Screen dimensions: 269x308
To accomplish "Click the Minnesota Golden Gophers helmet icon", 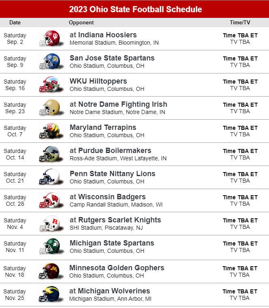I will click(50, 271).
